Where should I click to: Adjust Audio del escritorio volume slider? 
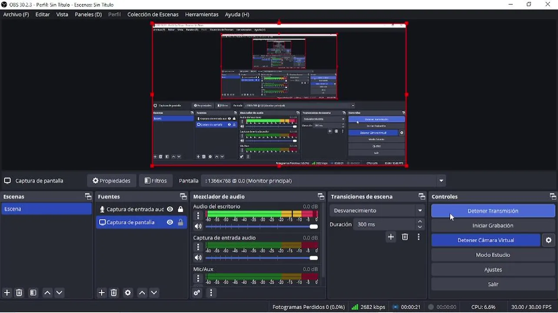(x=262, y=226)
